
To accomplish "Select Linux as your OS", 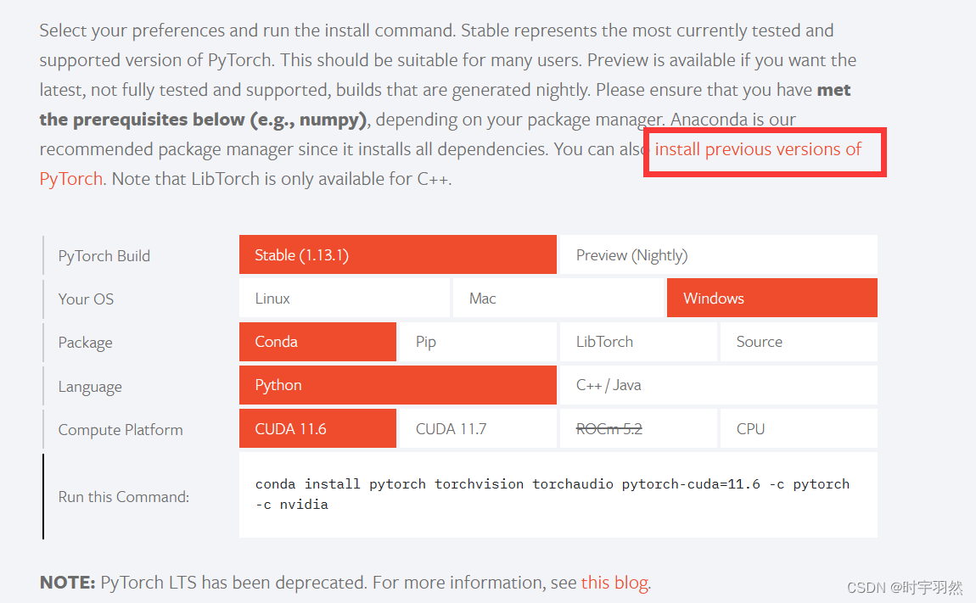I will [345, 298].
